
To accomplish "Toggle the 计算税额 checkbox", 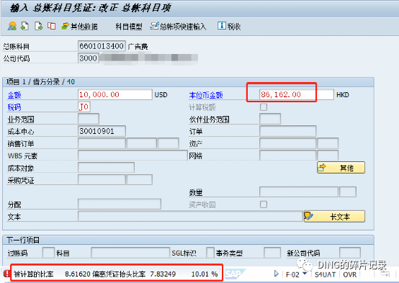I will point(264,107).
